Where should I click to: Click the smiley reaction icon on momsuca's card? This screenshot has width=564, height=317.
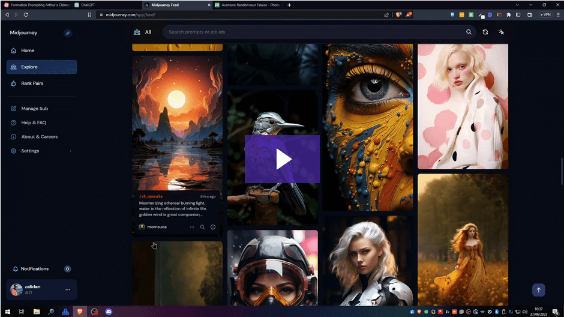pos(213,227)
